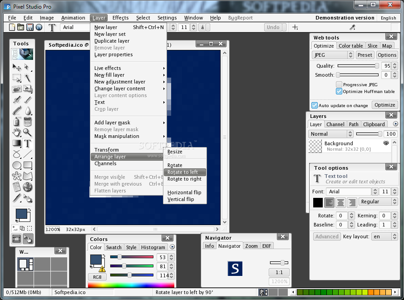This screenshot has height=300, width=404.
Task: Select the Rectangle shape tool
Action: 28,165
